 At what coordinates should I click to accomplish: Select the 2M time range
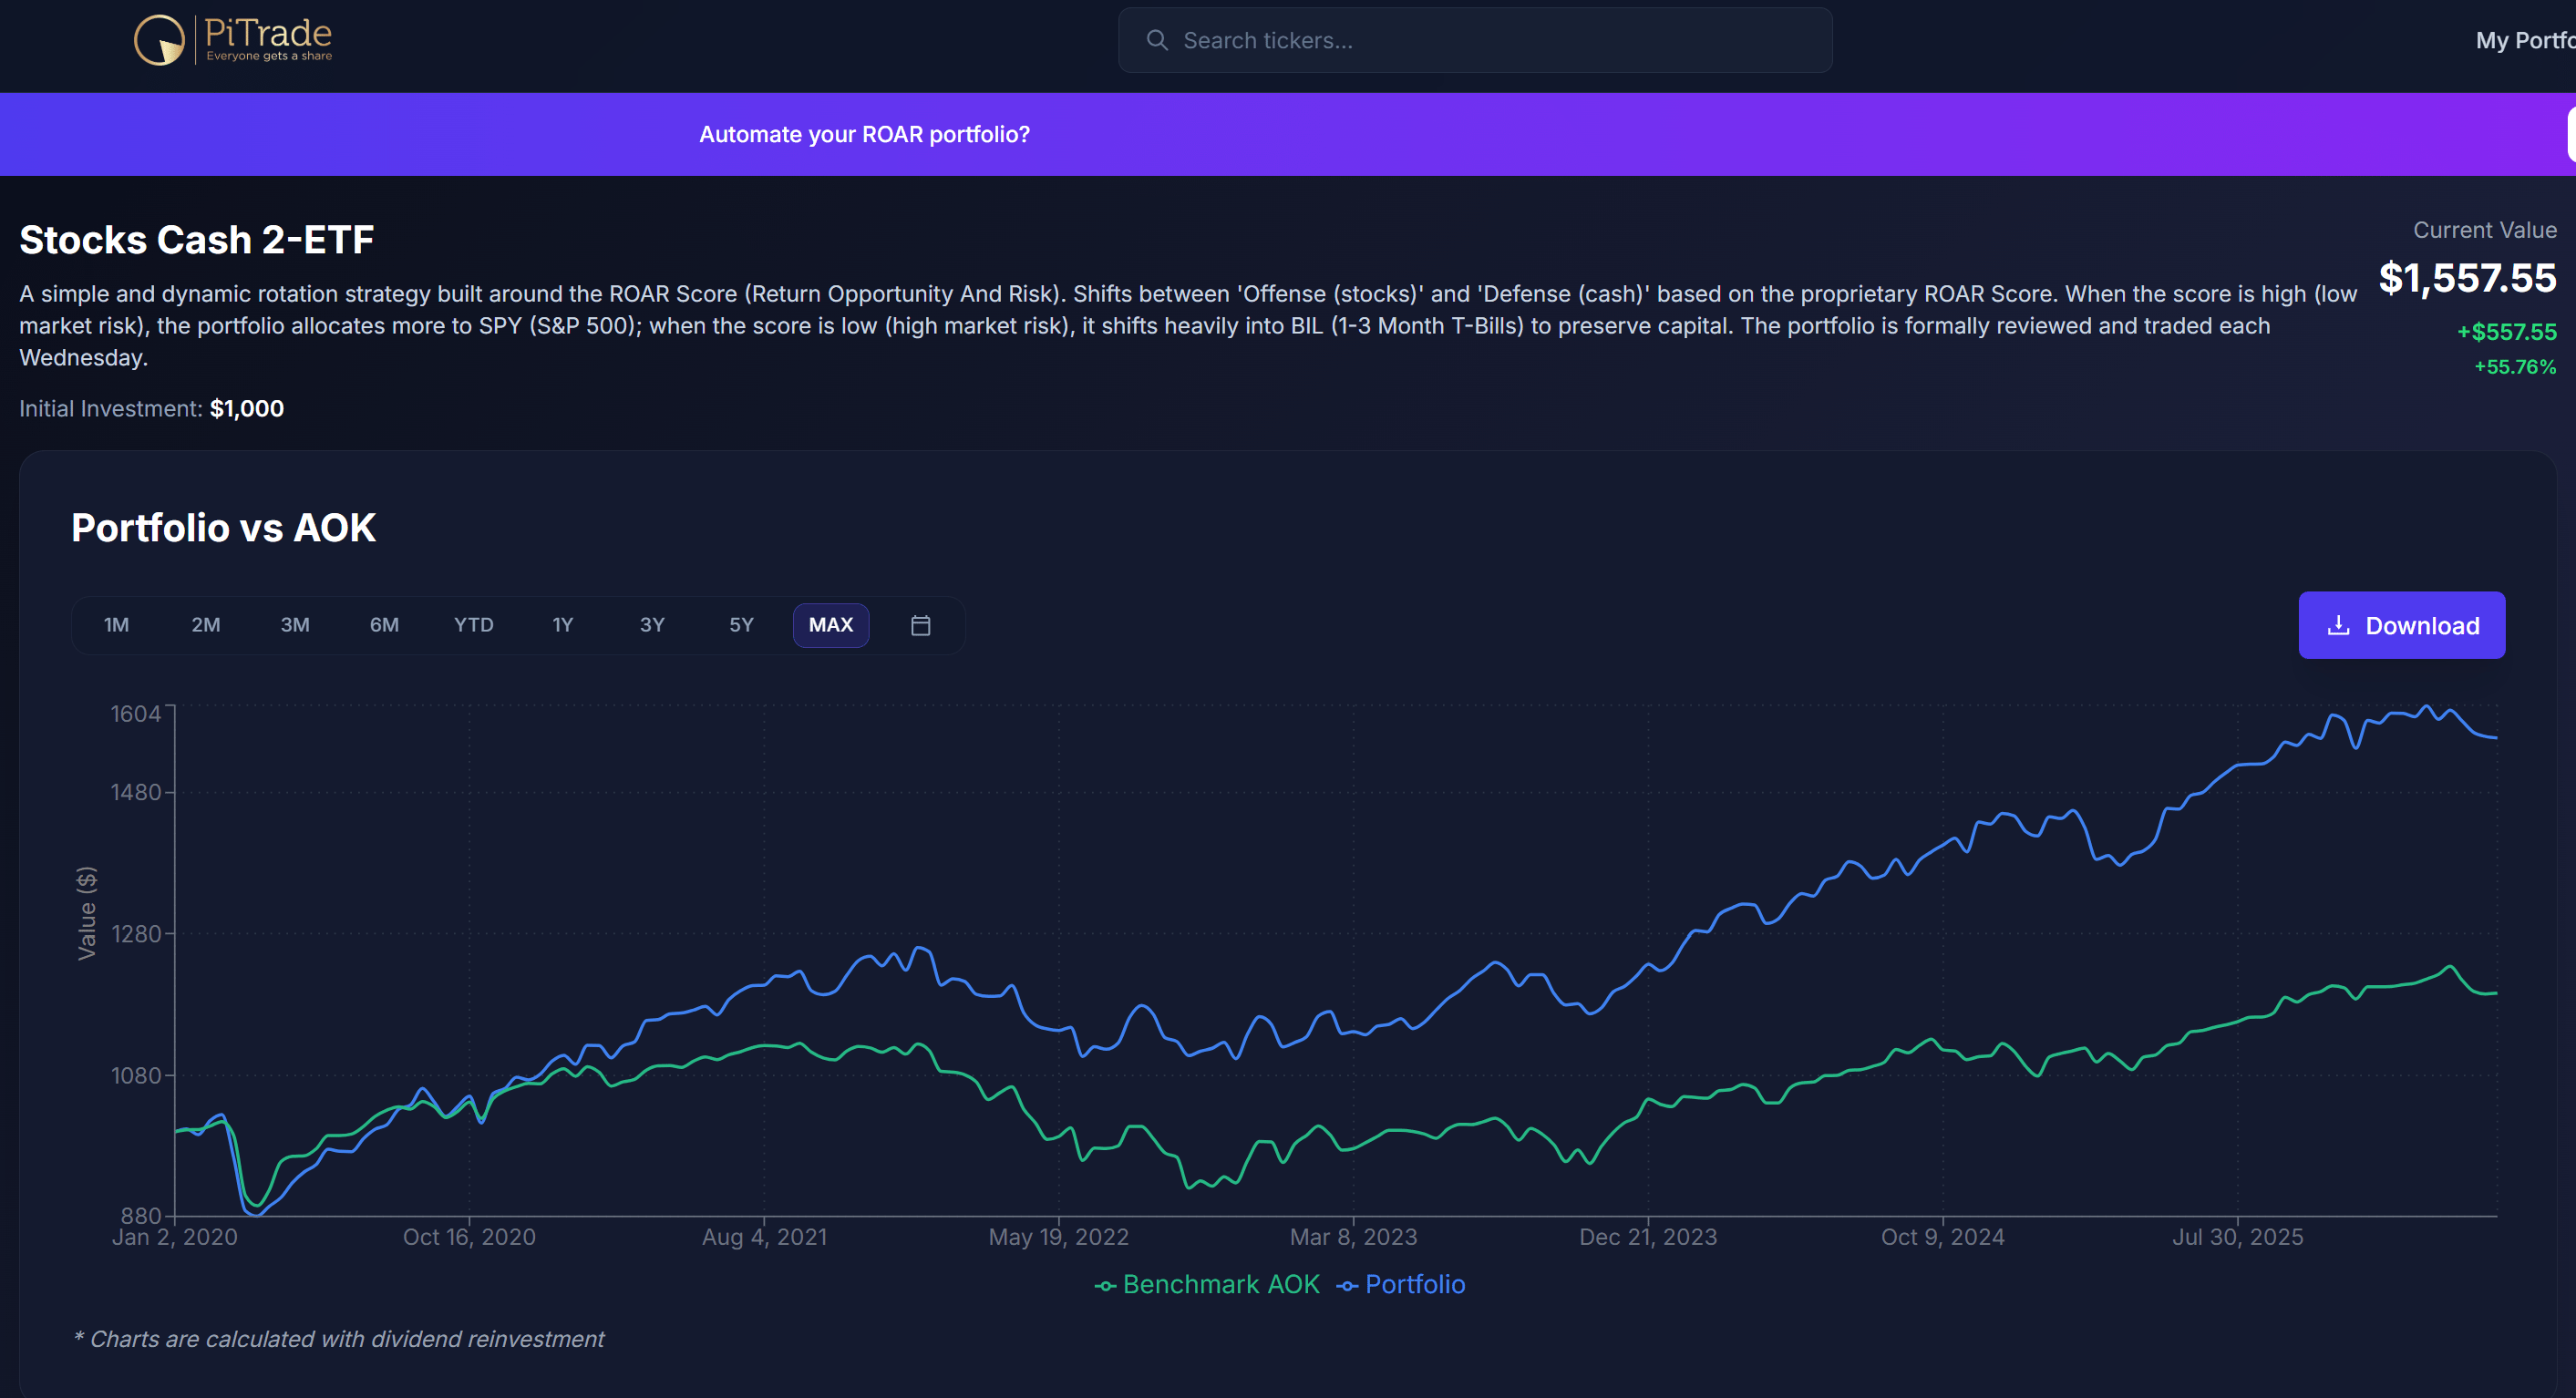click(x=206, y=625)
